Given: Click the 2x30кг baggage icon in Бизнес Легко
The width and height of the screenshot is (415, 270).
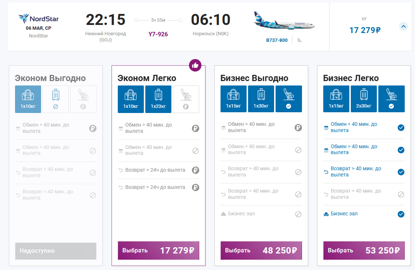Looking at the screenshot, I should coord(364,99).
